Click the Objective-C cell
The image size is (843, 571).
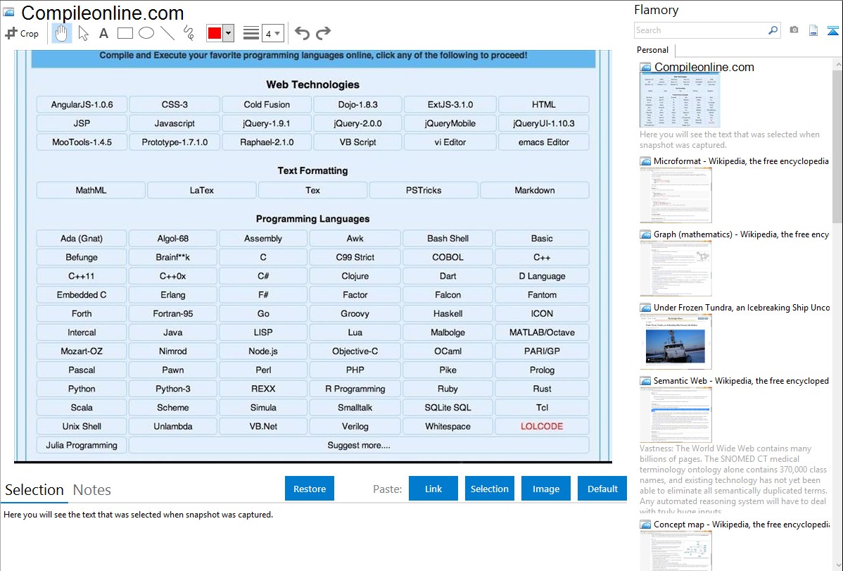point(355,351)
